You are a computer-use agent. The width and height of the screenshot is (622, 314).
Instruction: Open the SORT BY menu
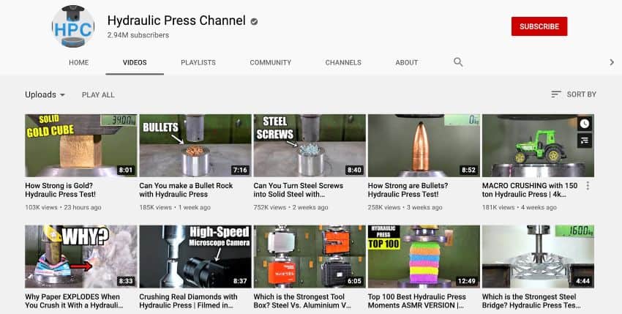(x=574, y=94)
